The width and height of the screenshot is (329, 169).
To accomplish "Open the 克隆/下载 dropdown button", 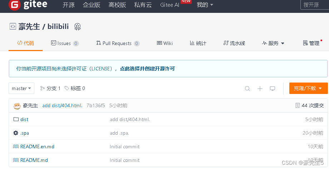I will (308, 88).
